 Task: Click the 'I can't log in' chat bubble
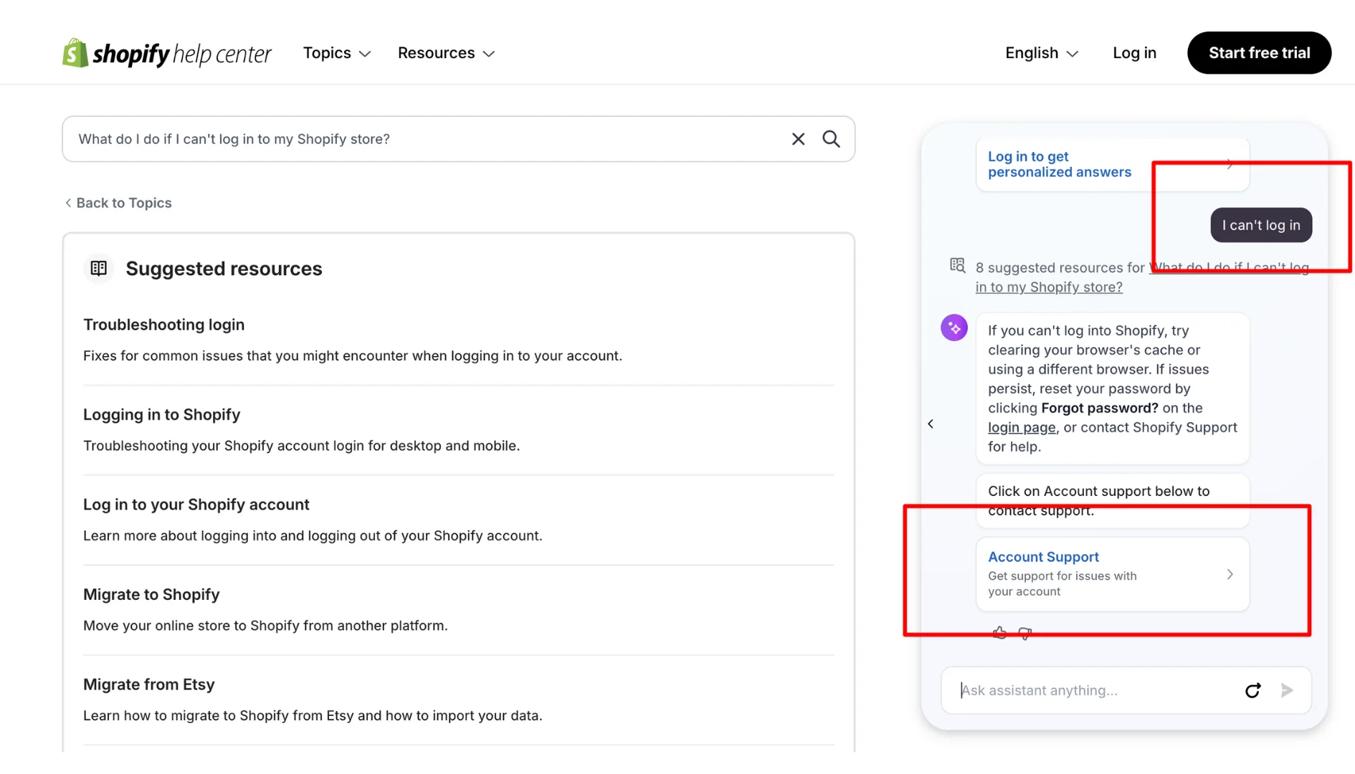click(x=1260, y=225)
